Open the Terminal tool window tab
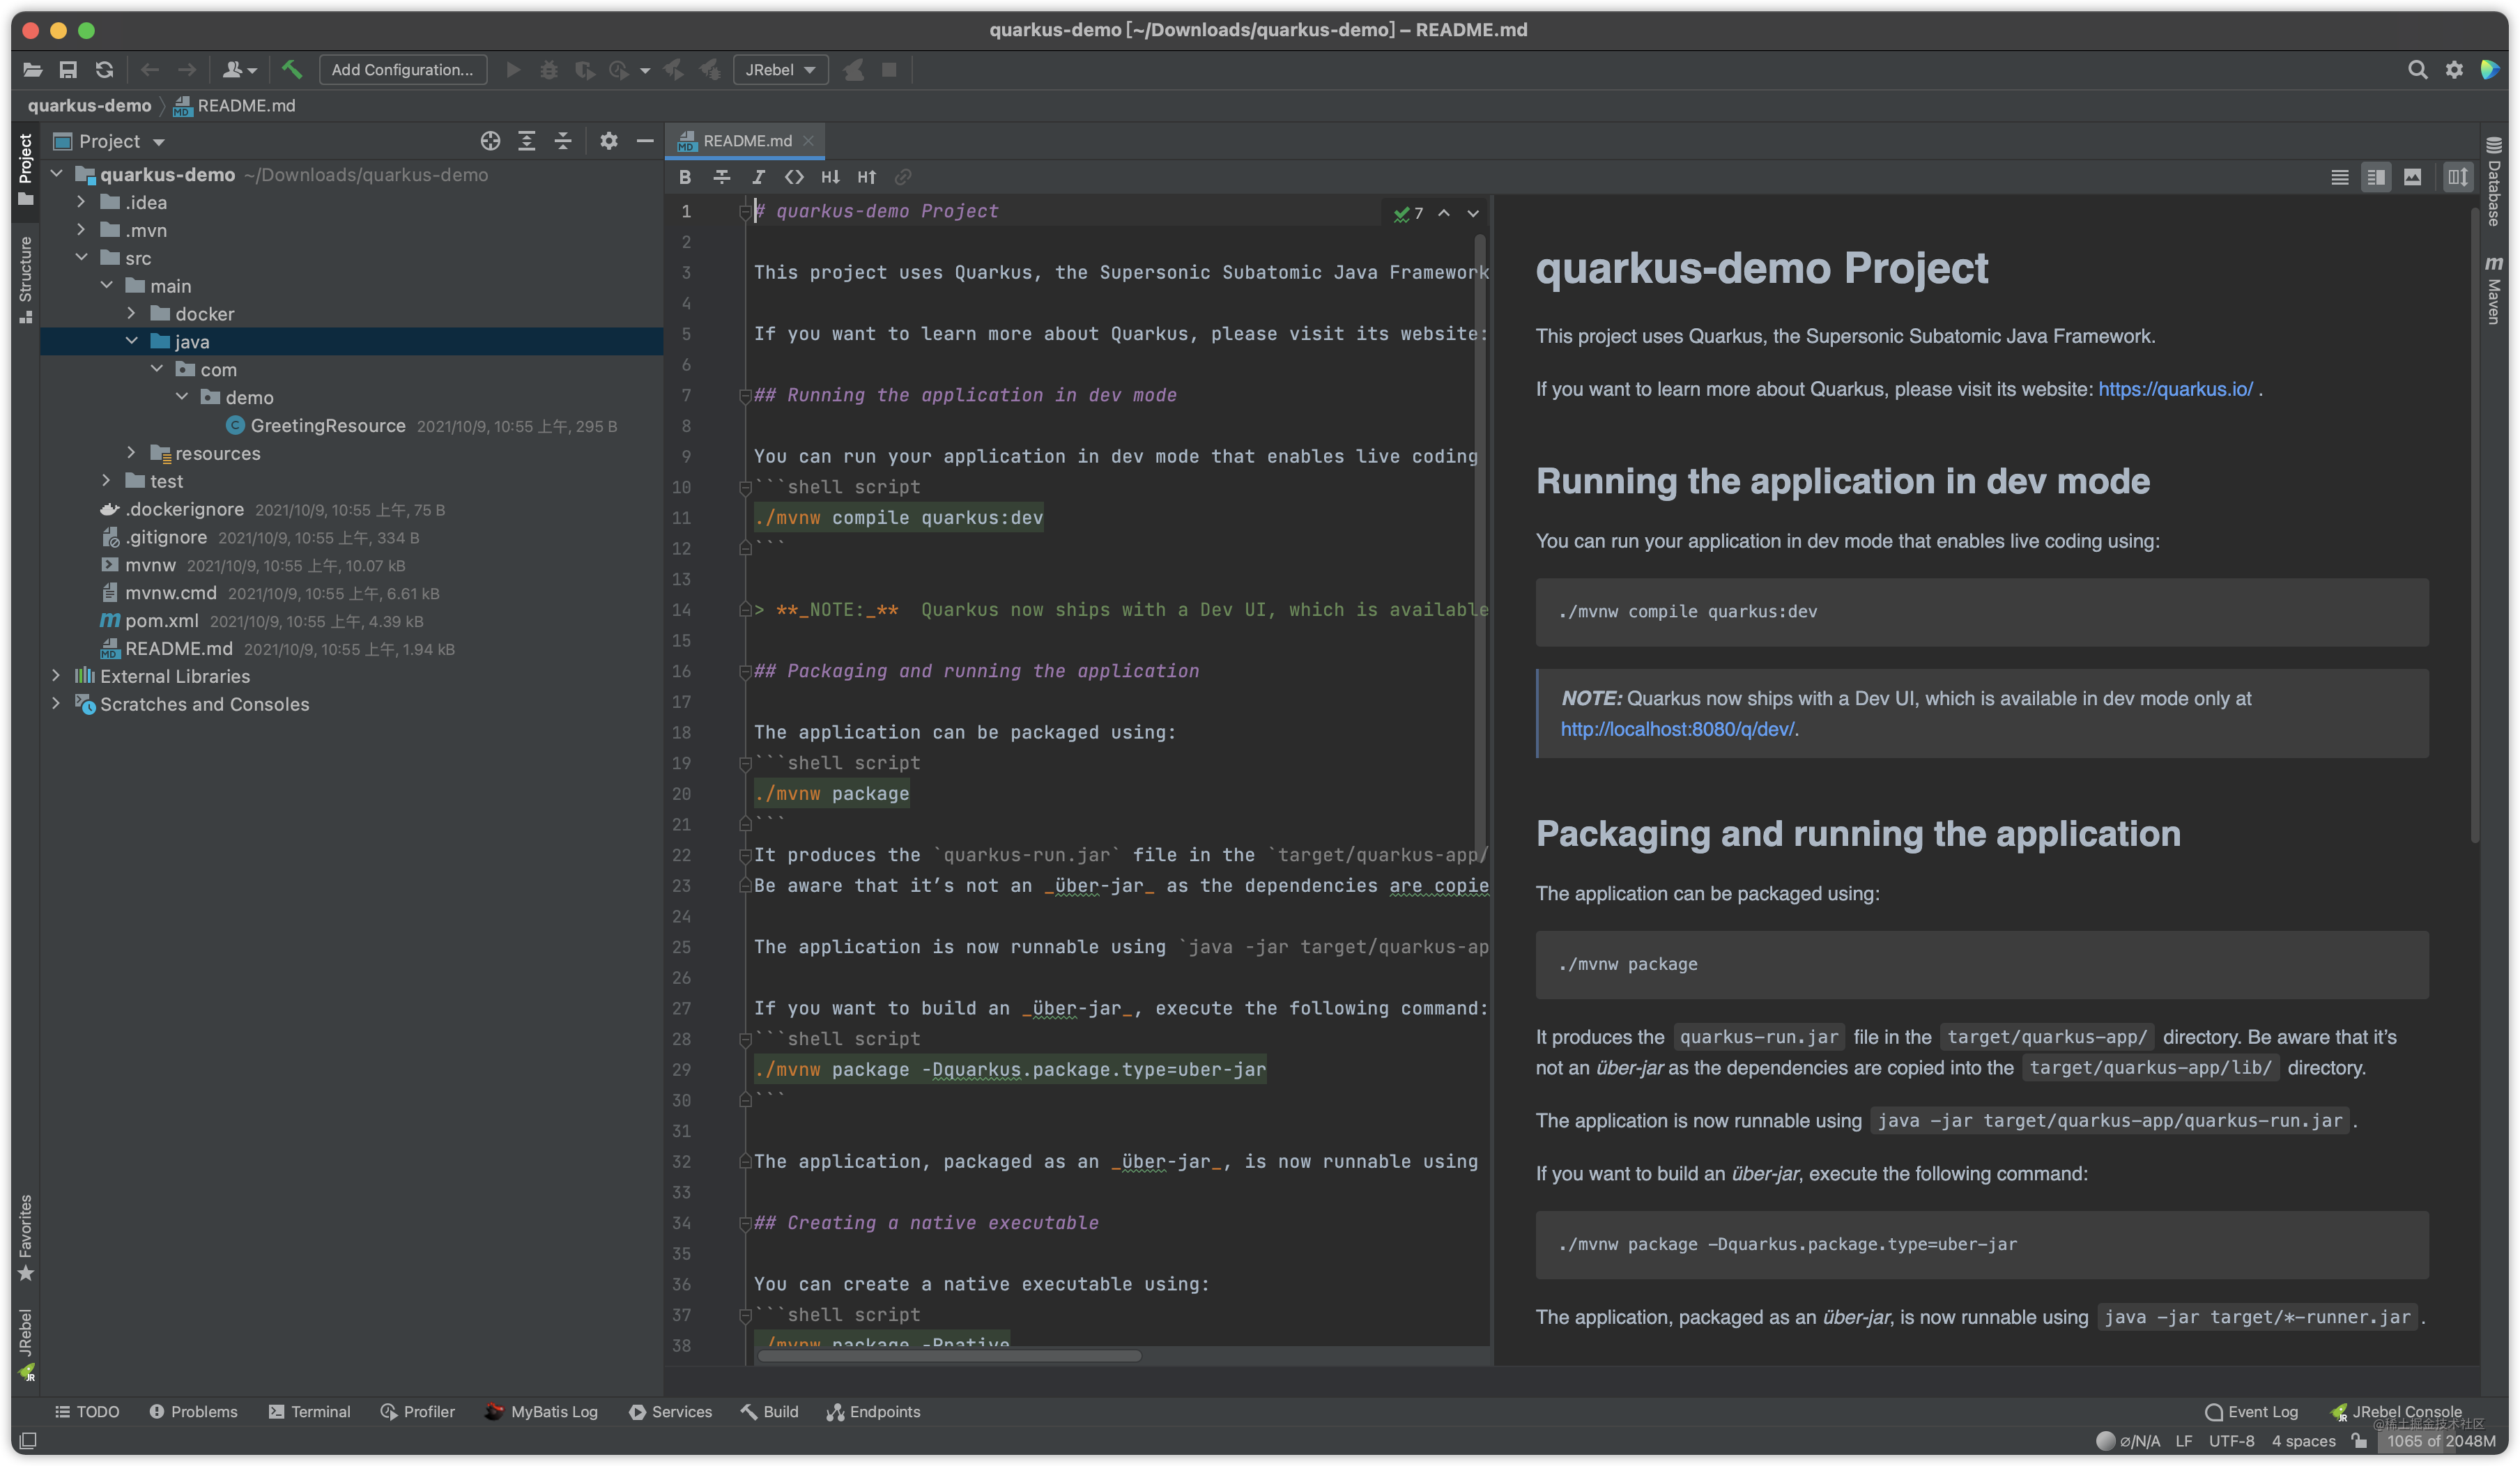The height and width of the screenshot is (1466, 2520). tap(309, 1411)
